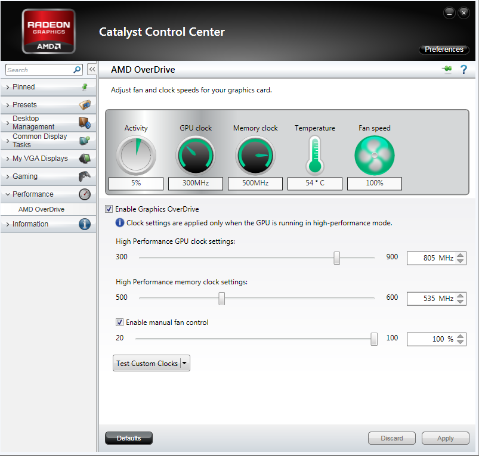This screenshot has width=479, height=456.
Task: Expand the Pinned section
Action: tap(8, 87)
